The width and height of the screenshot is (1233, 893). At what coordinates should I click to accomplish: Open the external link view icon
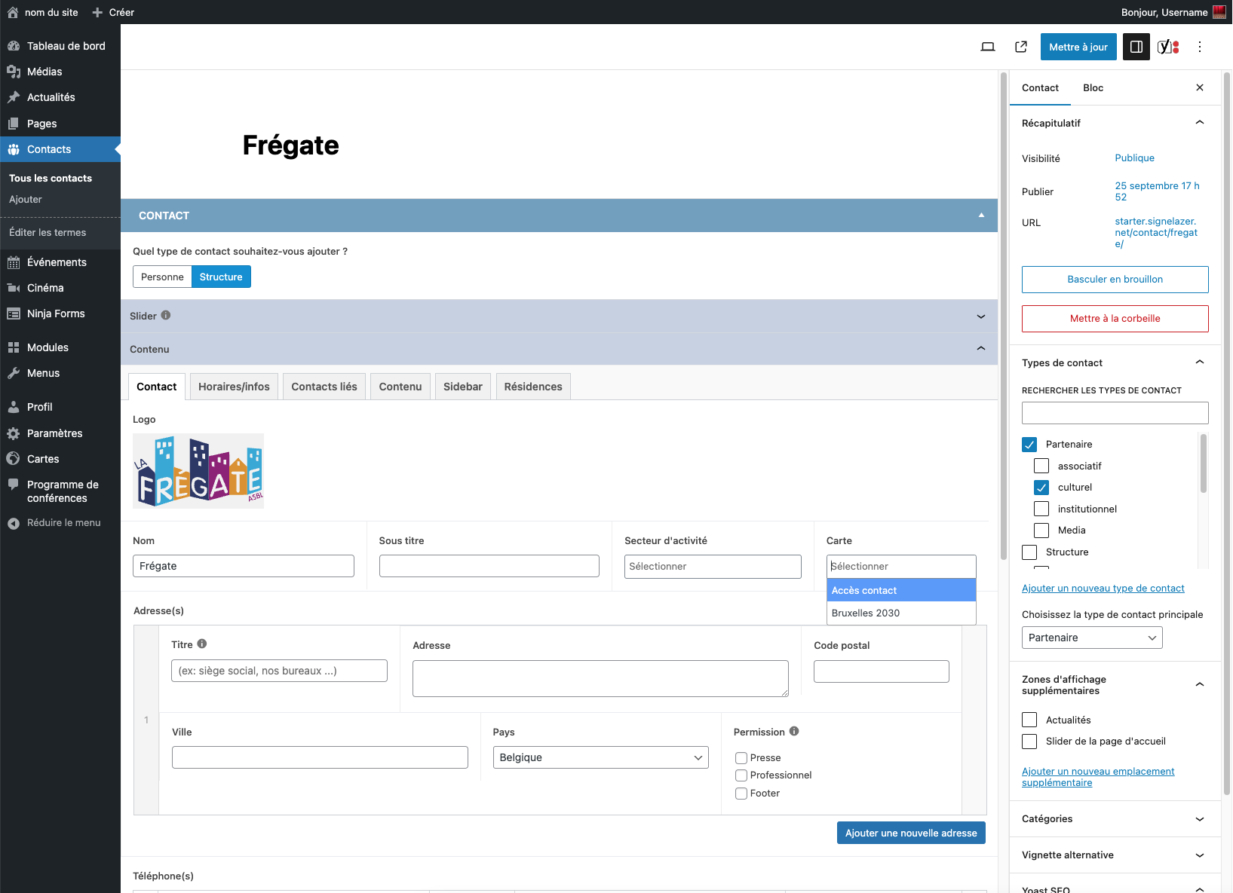1021,47
